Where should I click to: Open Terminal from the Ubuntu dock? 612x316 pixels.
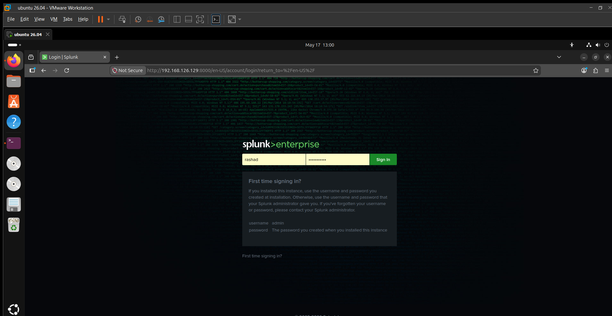coord(14,143)
